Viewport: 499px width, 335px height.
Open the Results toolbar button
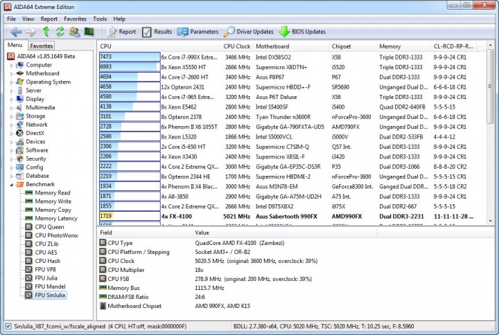coord(157,32)
